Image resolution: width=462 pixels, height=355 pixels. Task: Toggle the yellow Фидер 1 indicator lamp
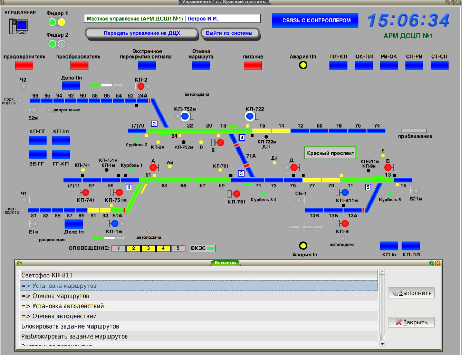pos(62,22)
